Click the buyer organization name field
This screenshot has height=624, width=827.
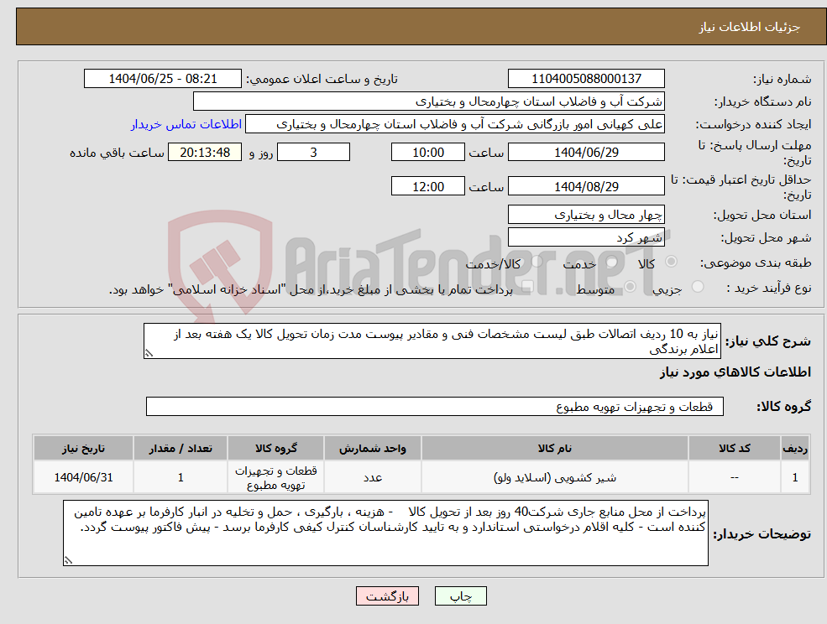pyautogui.click(x=429, y=101)
